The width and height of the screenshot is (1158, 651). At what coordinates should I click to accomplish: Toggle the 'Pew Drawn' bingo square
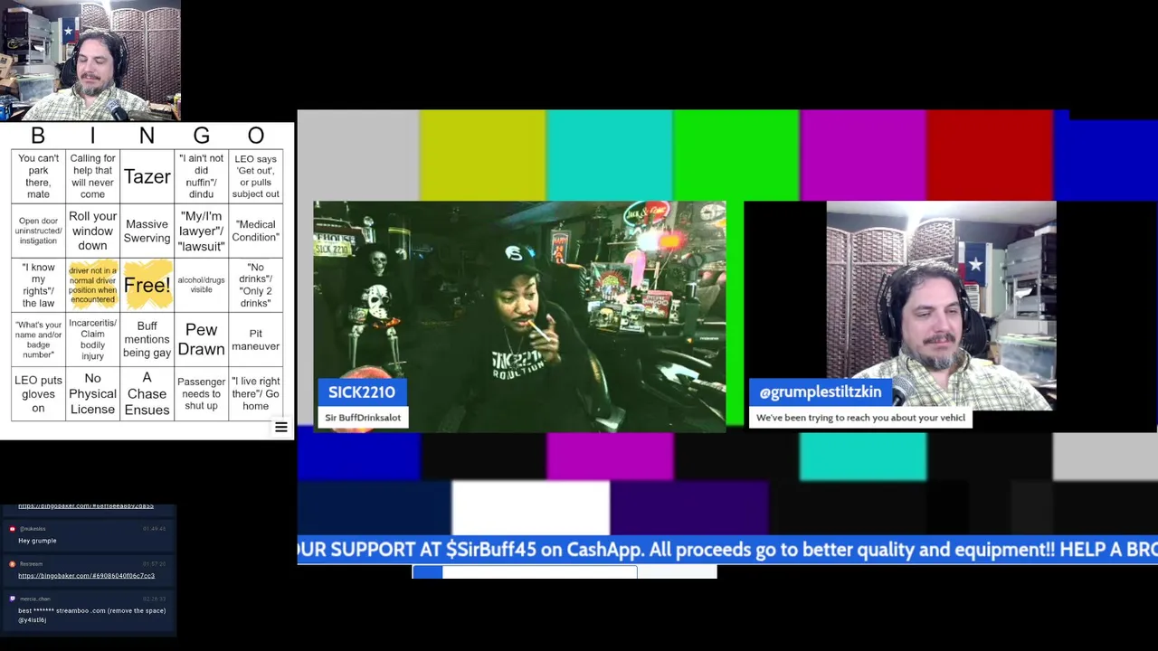pos(201,339)
